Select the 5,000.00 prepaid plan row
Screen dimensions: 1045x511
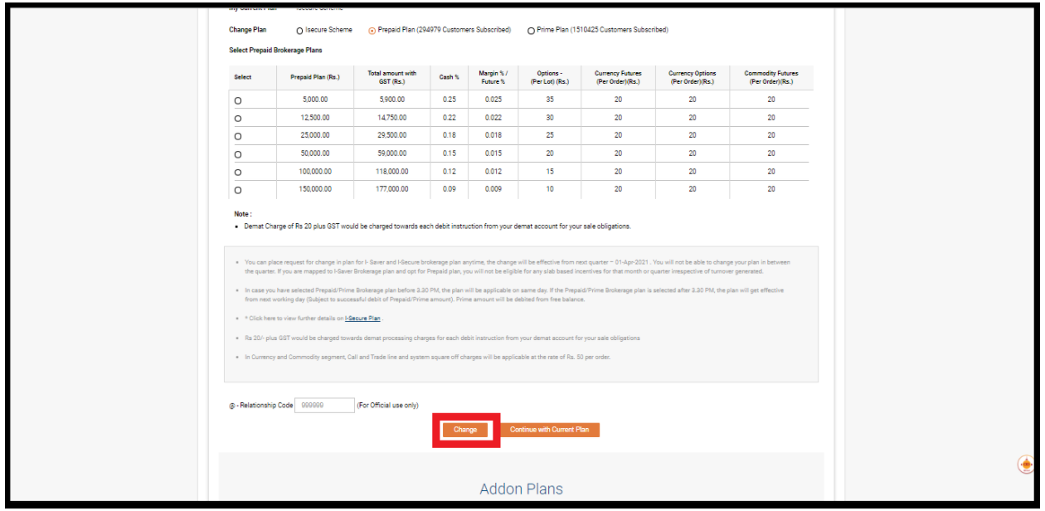click(239, 100)
